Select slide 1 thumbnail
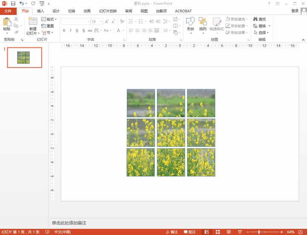This screenshot has height=235, width=307. [x=24, y=58]
